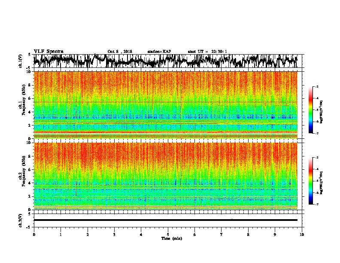Click the "ch.1(V)" waveform axis label
Viewport: 340px width, 263px height.
(x=21, y=61)
